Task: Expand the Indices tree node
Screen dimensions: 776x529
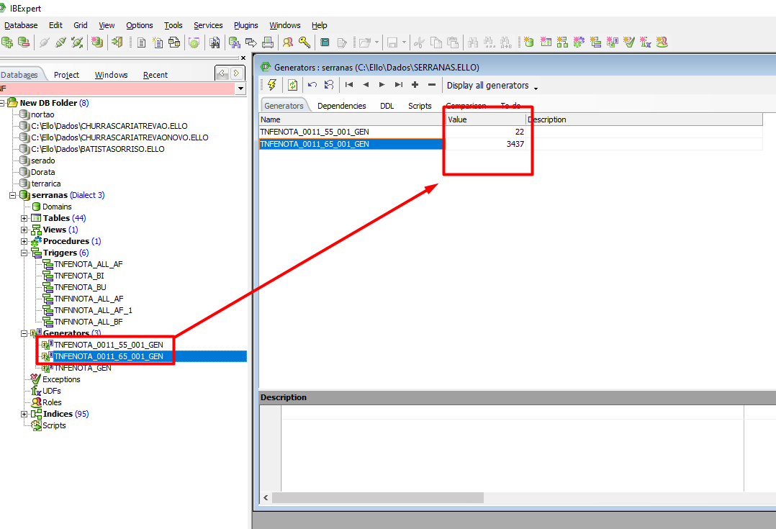Action: click(x=24, y=414)
